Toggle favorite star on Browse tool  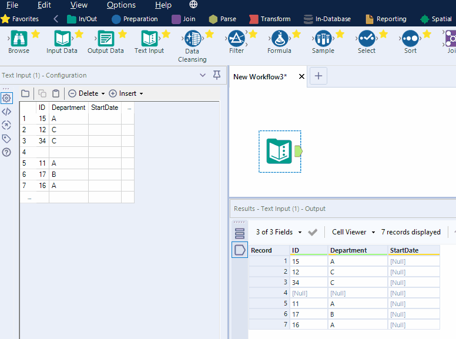[35, 34]
